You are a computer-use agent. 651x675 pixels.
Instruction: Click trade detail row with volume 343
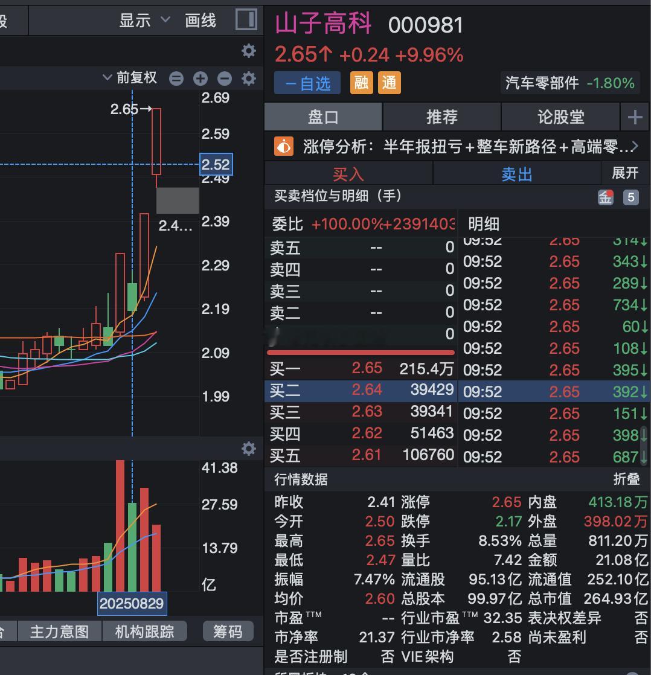click(x=554, y=261)
